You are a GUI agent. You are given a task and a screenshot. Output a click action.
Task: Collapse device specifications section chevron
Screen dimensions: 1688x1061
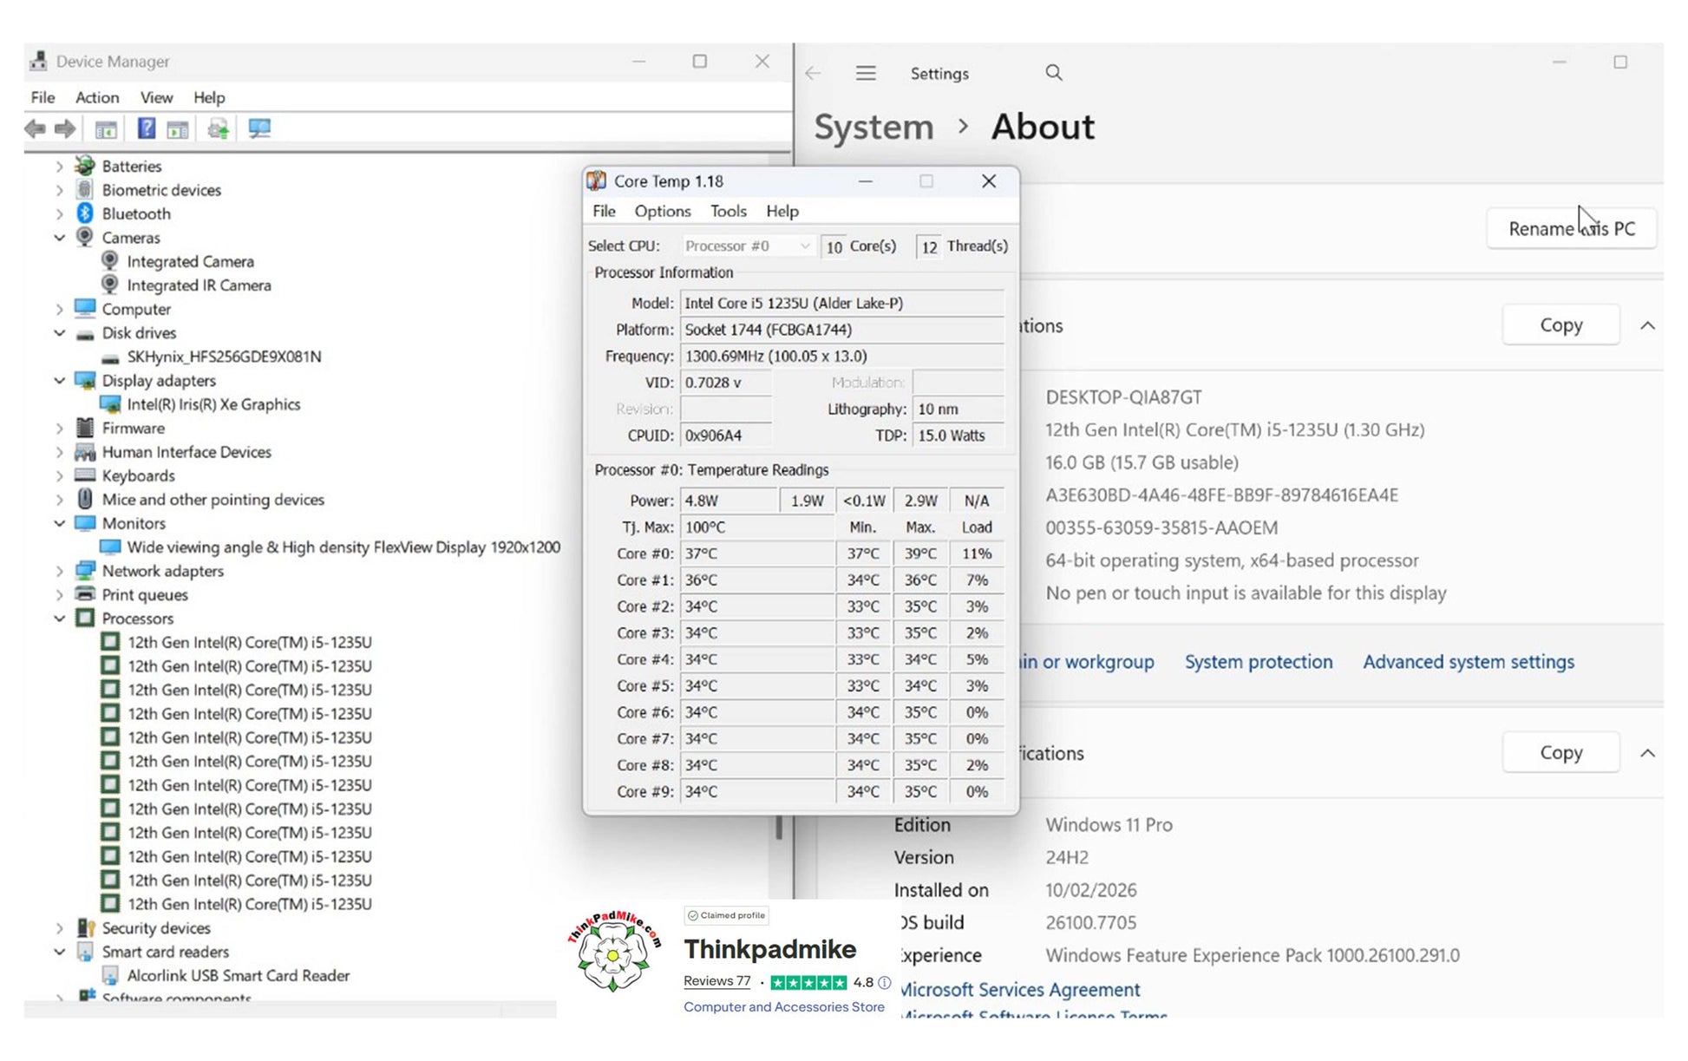tap(1647, 326)
